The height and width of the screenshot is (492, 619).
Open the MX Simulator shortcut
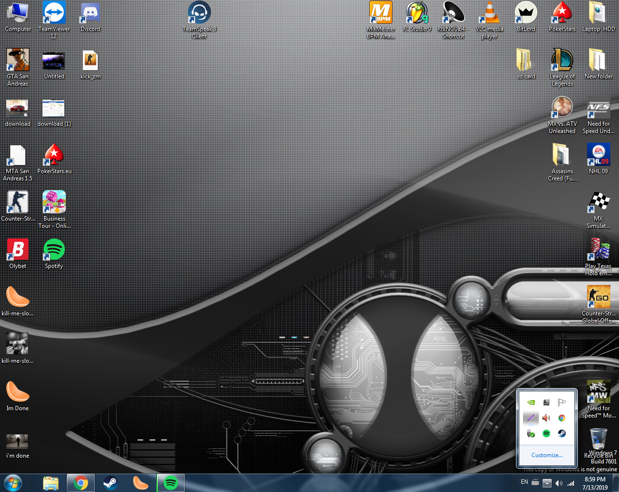click(x=598, y=209)
